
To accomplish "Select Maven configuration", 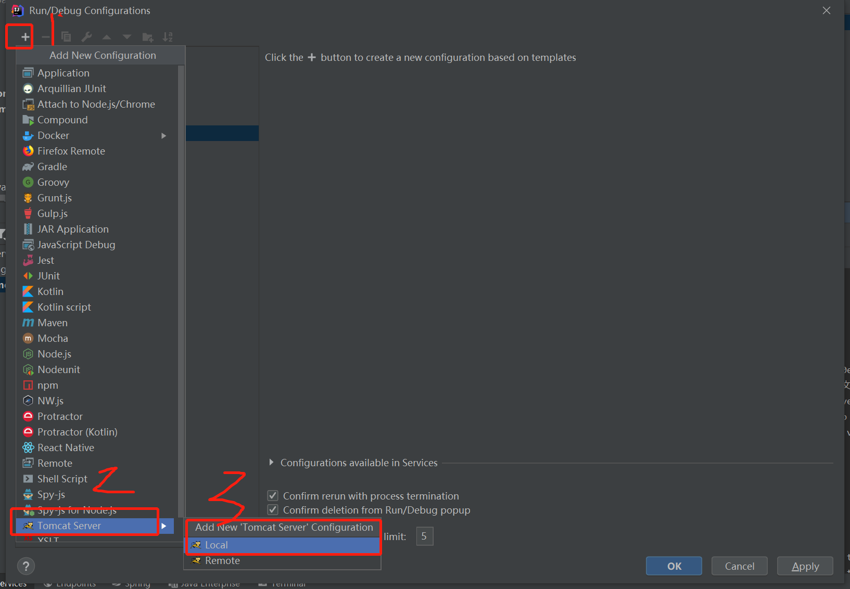I will (97, 323).
